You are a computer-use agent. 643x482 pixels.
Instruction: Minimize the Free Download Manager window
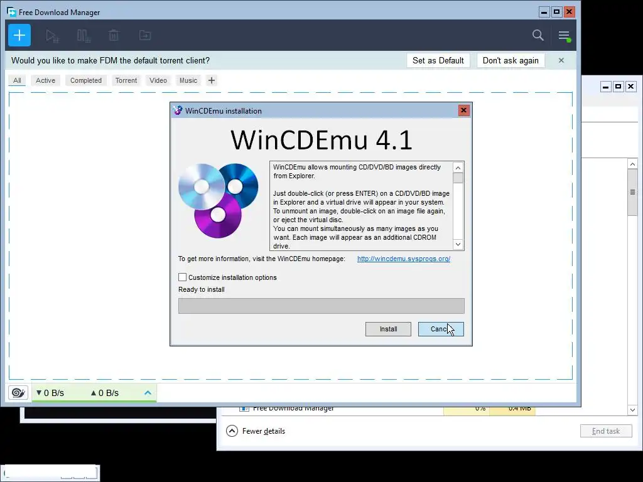544,12
